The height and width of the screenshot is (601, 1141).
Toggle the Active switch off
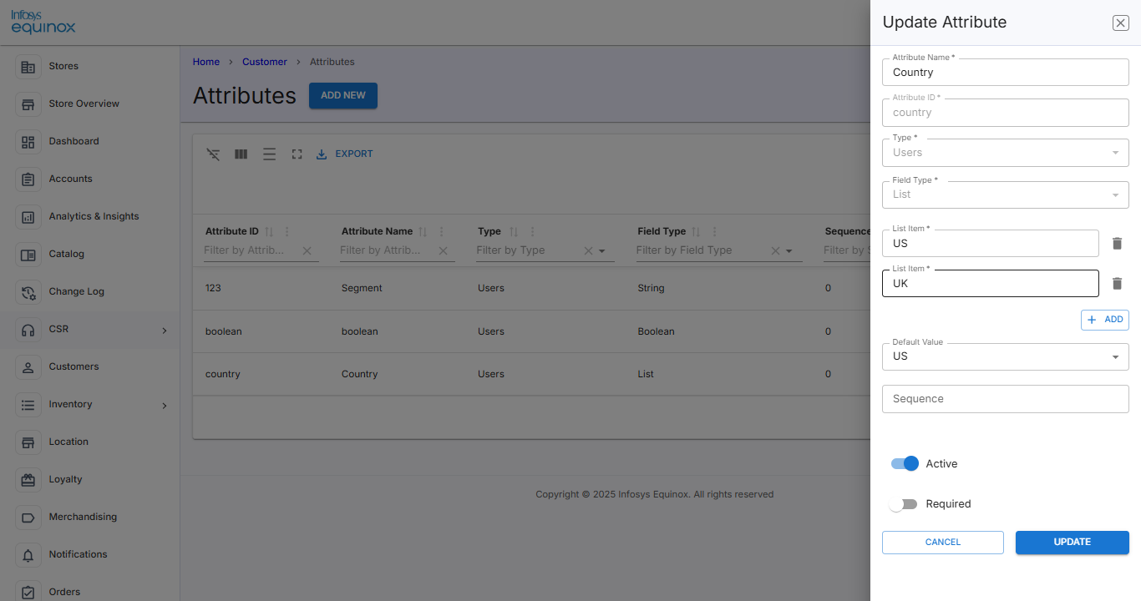tap(905, 463)
